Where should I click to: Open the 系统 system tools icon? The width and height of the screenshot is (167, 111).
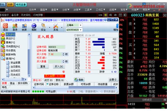click(x=56, y=27)
